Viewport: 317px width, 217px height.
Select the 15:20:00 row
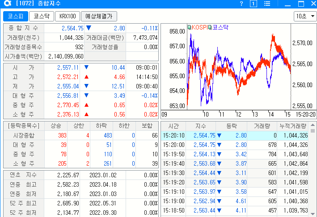pyautogui.click(x=235, y=145)
